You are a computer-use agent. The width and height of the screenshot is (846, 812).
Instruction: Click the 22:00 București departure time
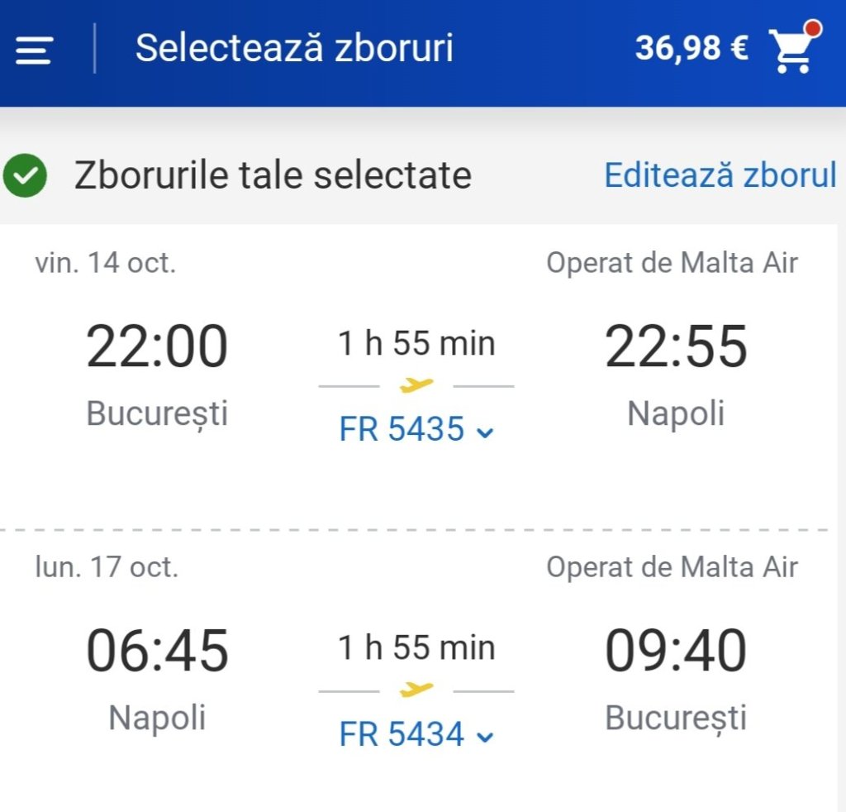tap(157, 347)
